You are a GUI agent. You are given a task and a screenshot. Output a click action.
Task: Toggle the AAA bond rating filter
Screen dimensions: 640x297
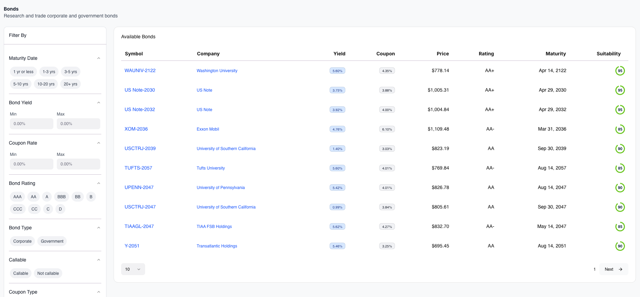(x=17, y=197)
